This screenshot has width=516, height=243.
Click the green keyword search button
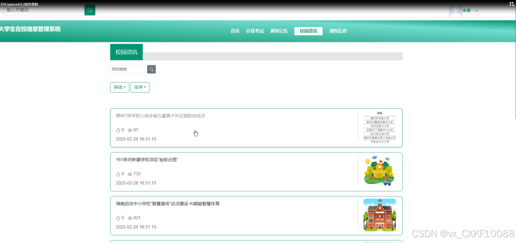click(90, 10)
